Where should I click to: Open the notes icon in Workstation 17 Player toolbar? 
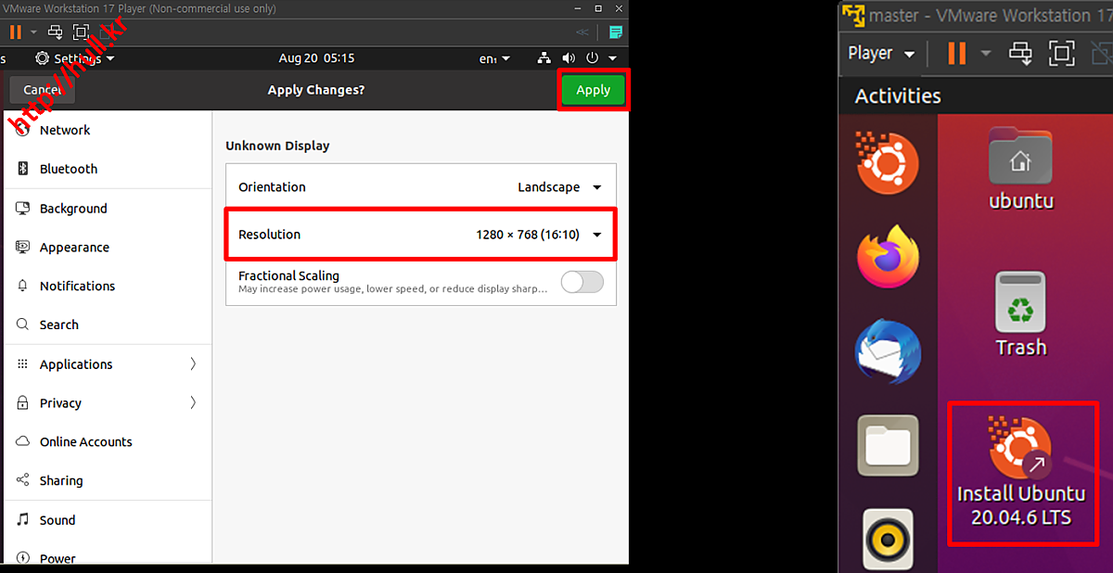coord(616,32)
